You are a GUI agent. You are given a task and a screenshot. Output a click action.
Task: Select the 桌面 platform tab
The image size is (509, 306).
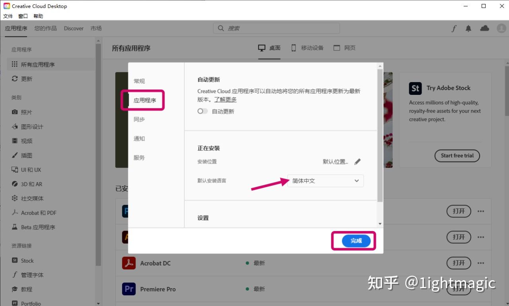pyautogui.click(x=269, y=48)
